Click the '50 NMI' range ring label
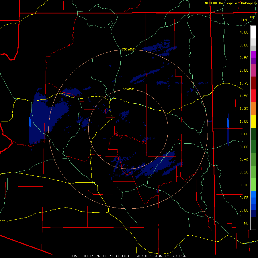The image size is (258, 258). [x=128, y=89]
